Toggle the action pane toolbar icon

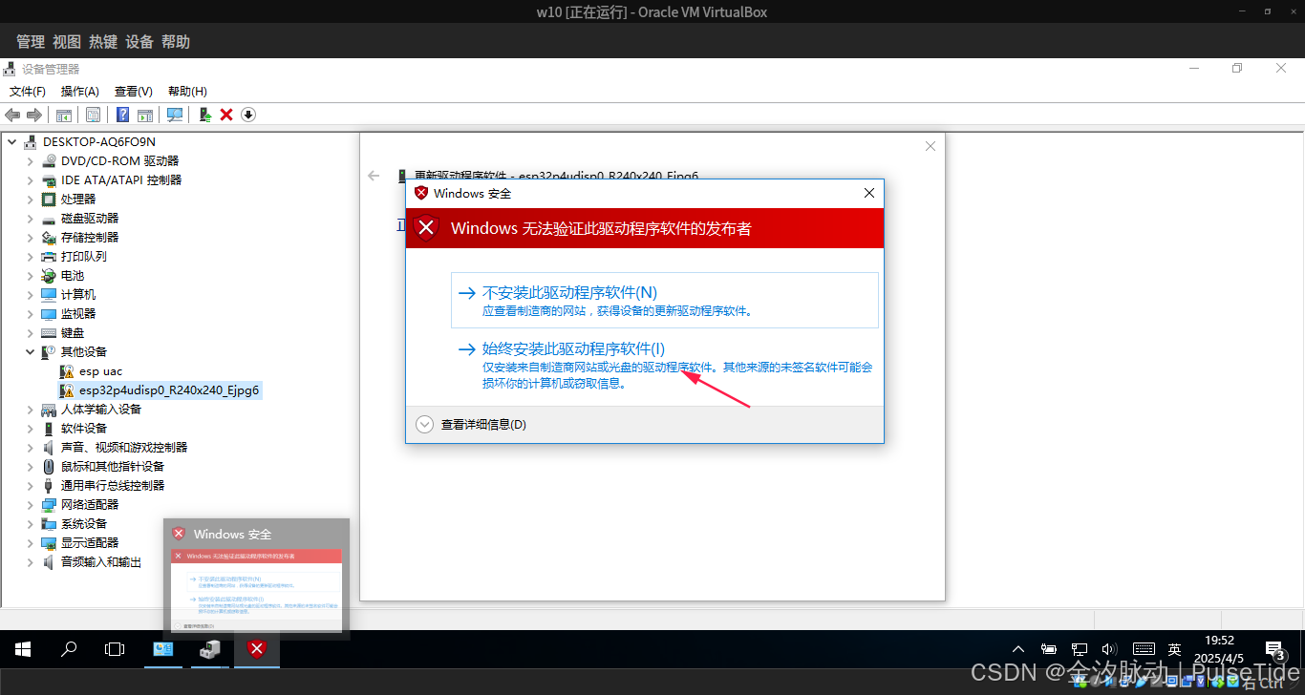coord(144,115)
